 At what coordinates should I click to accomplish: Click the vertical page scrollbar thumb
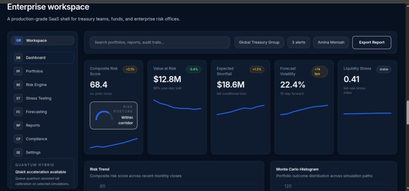pyautogui.click(x=407, y=112)
